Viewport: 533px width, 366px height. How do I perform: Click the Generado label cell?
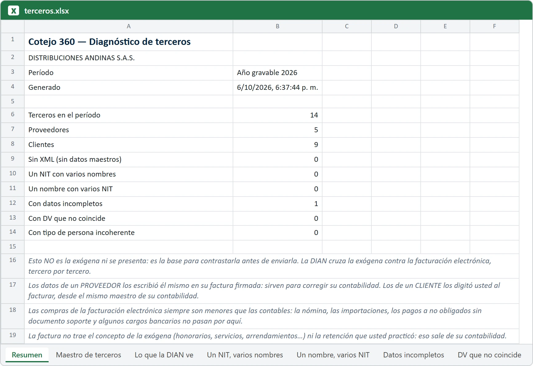click(x=129, y=88)
